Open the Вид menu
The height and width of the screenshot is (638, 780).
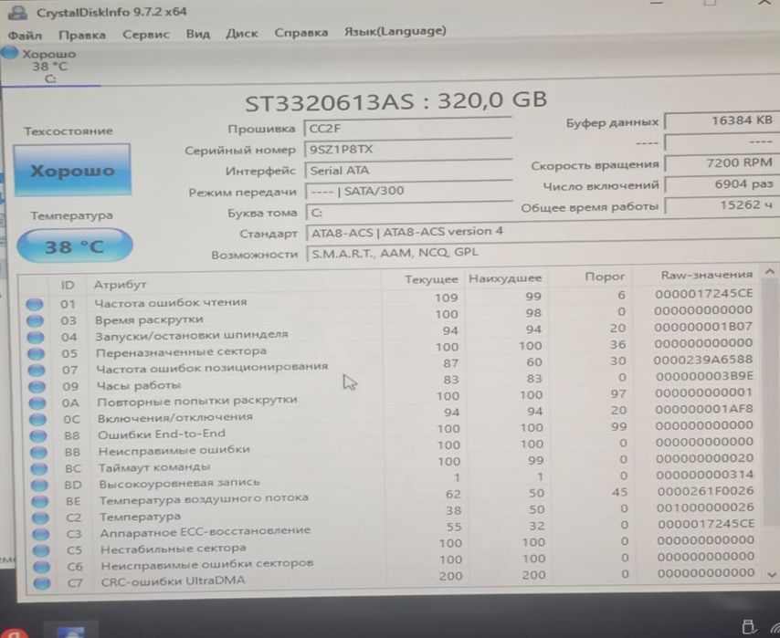tap(198, 34)
